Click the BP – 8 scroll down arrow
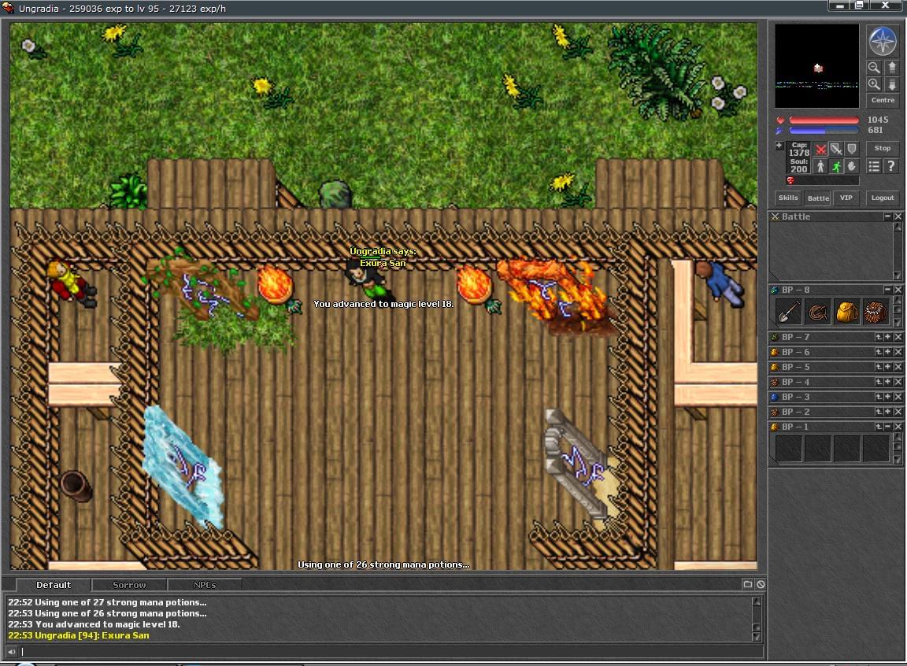This screenshot has height=666, width=907. coord(898,323)
